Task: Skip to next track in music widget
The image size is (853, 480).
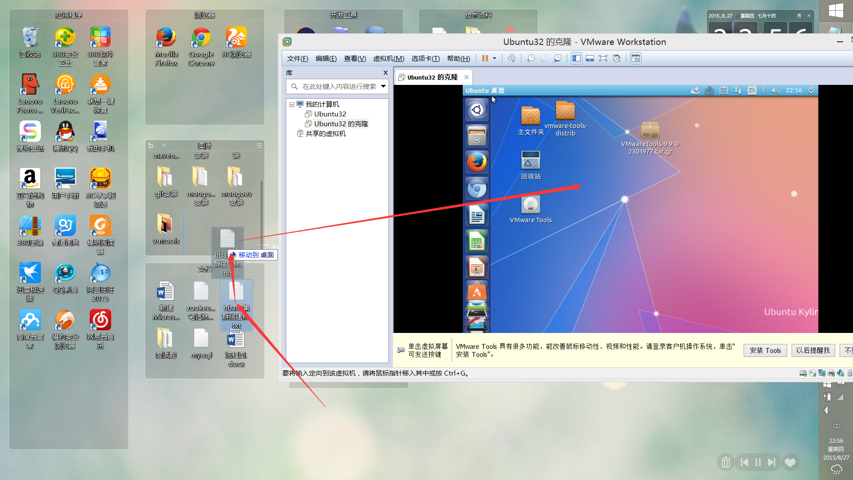Action: tap(772, 463)
